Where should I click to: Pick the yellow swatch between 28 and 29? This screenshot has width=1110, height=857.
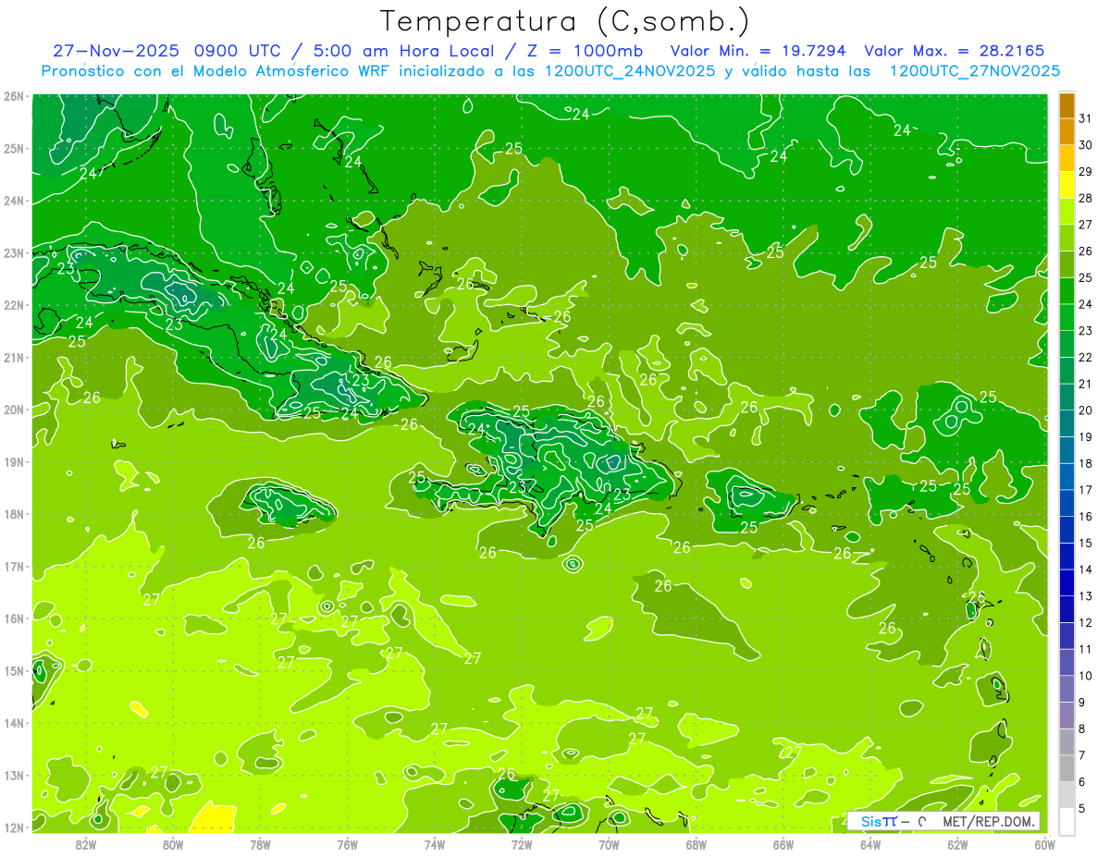pyautogui.click(x=1067, y=185)
